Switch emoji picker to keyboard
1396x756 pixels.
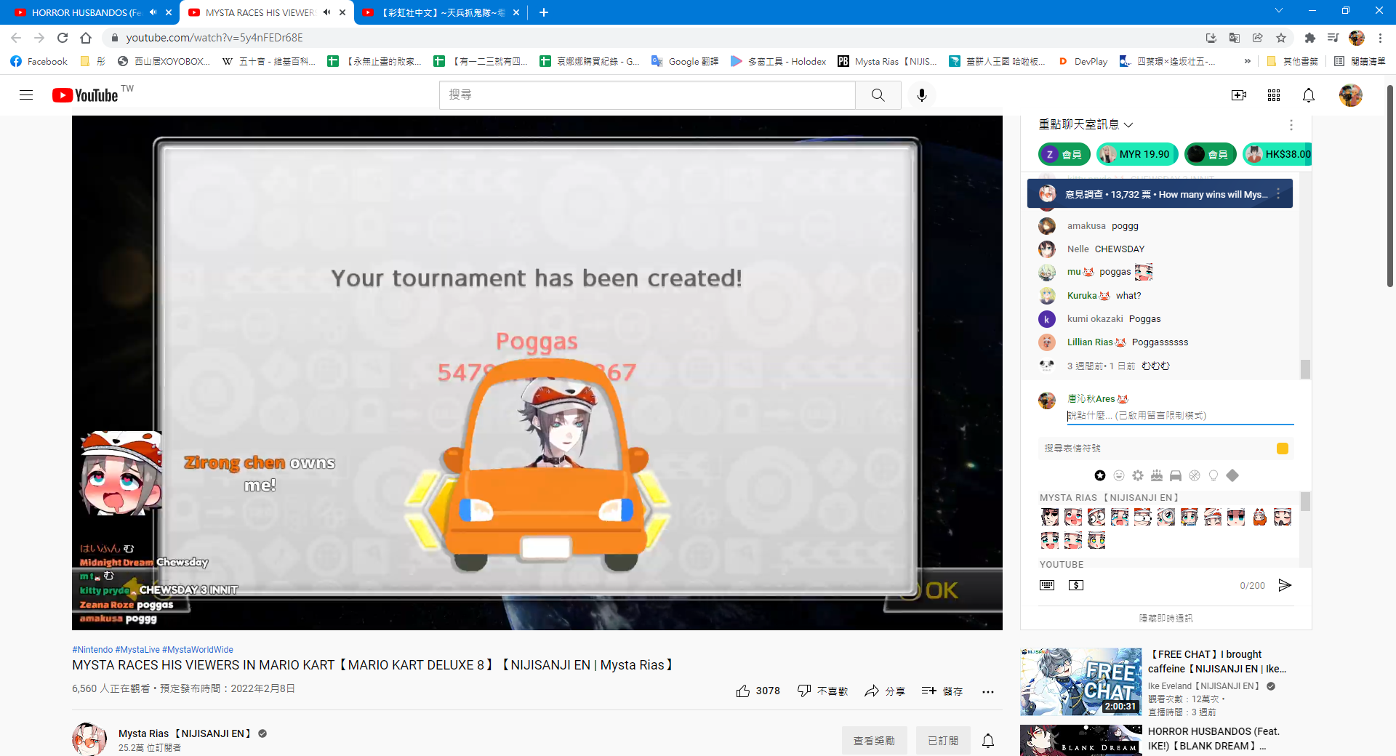coord(1047,585)
